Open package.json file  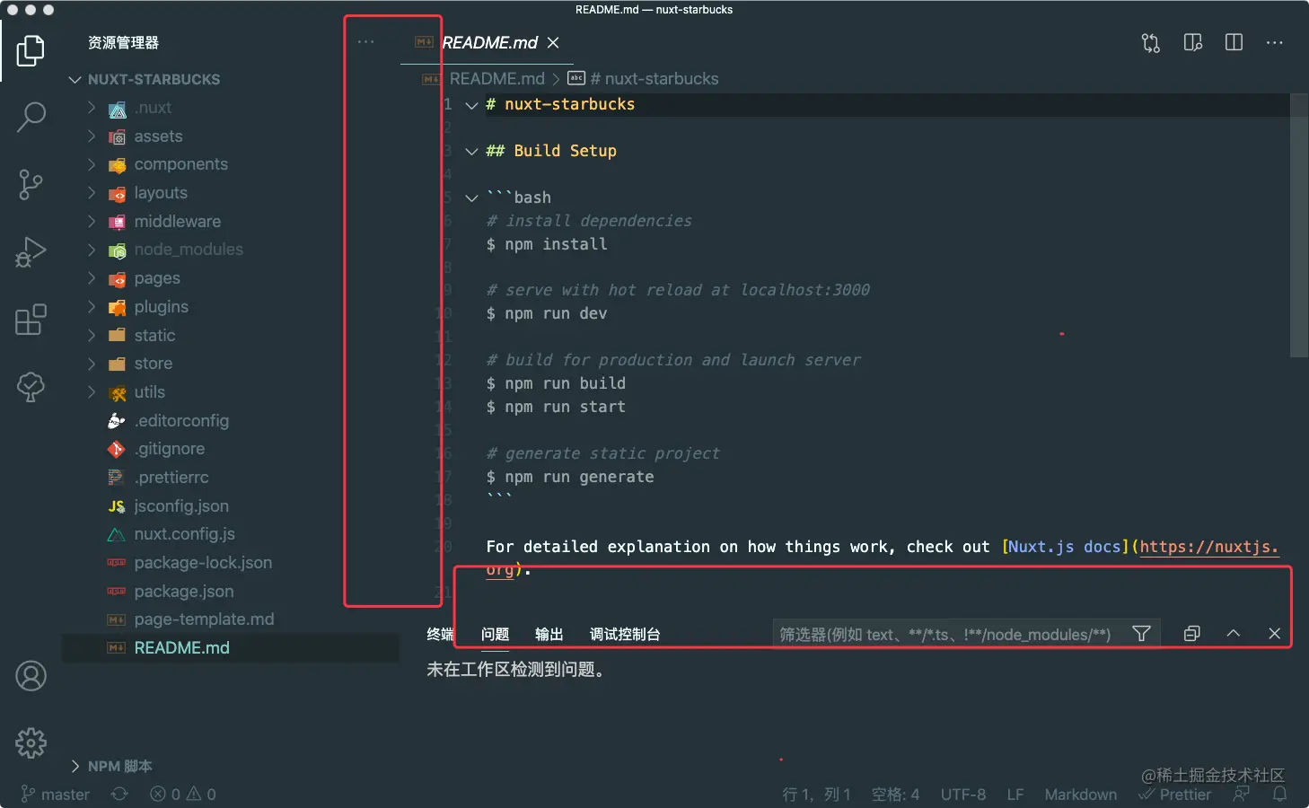tap(183, 592)
